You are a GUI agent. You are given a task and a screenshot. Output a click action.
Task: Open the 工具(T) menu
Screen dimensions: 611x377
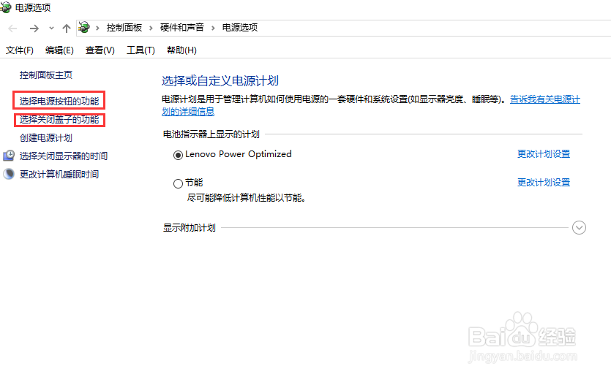coord(140,50)
